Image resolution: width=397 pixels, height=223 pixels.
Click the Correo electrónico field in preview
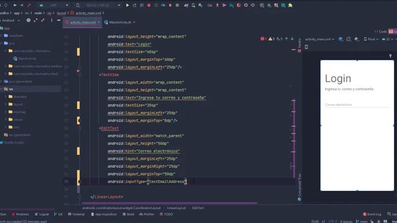[357, 105]
